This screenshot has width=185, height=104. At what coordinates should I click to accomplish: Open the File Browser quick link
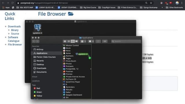click(x=15, y=44)
